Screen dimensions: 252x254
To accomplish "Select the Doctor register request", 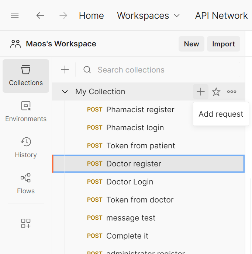I will click(148, 163).
